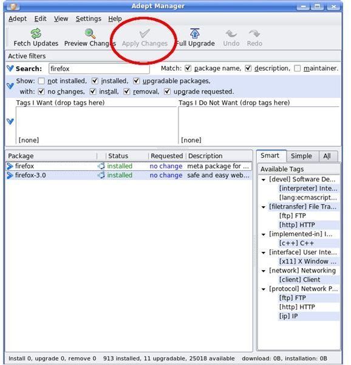Click the Adept Manager title bar app icon

13,6
